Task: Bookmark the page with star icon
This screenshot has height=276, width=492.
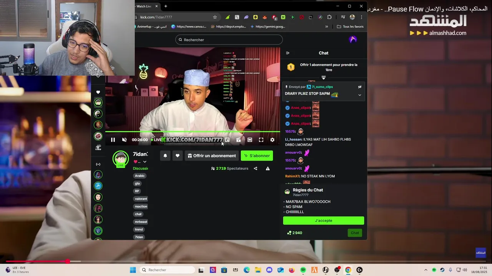Action: coord(215,17)
